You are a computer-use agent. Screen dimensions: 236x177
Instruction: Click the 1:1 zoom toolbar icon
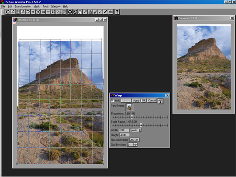coord(43,12)
